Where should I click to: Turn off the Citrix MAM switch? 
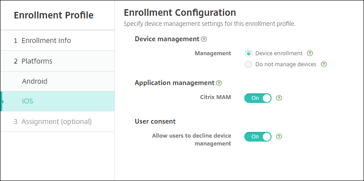pyautogui.click(x=258, y=98)
